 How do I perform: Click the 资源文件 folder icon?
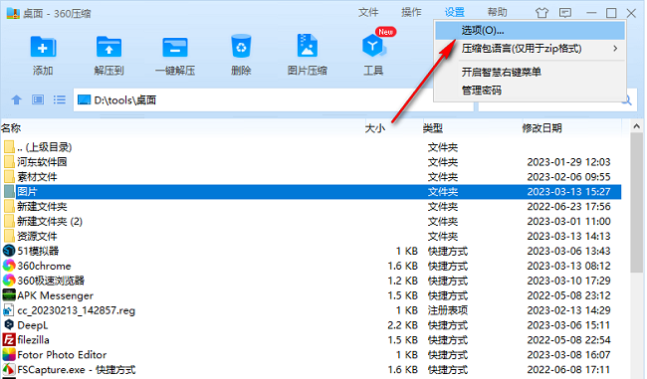[x=9, y=236]
